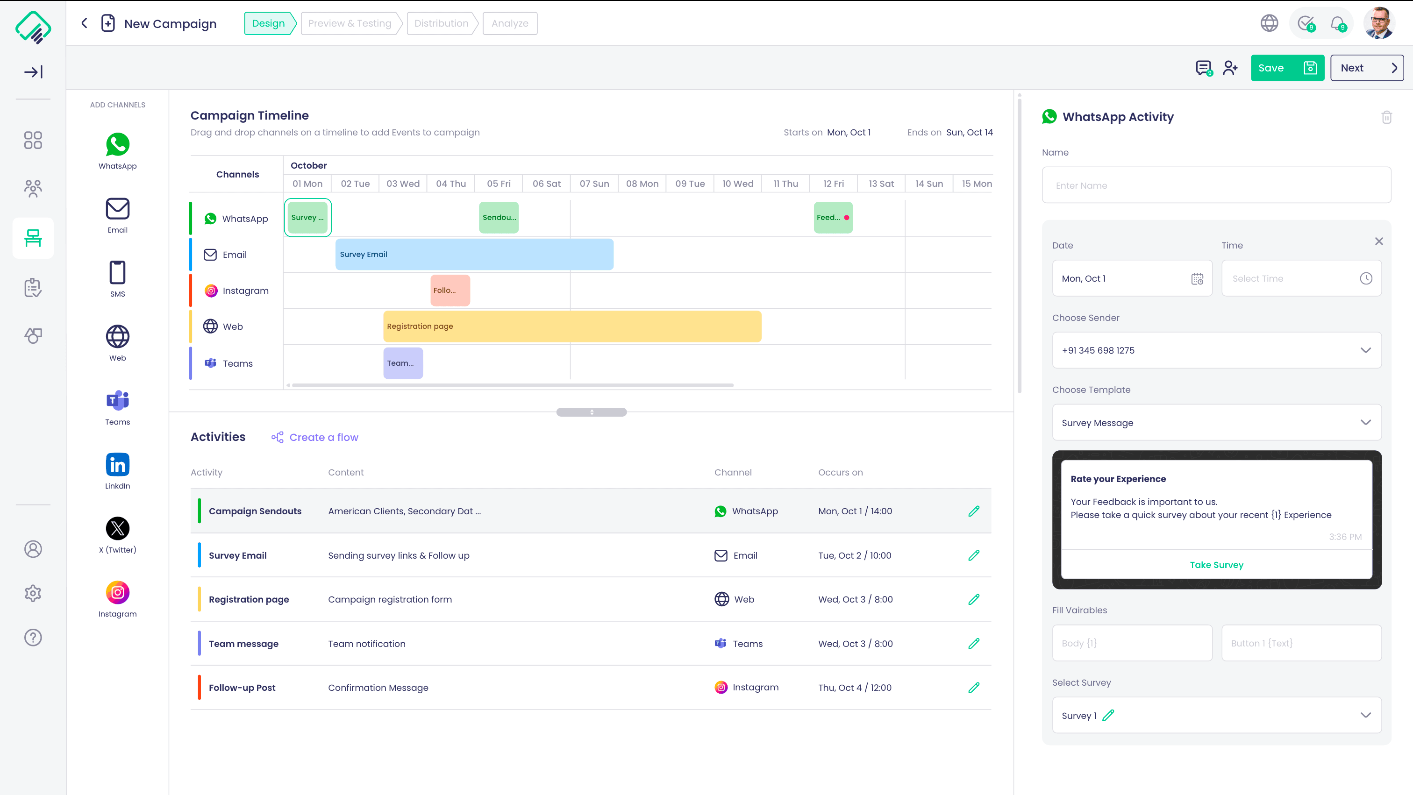
Task: Open the calendar picker in Date field
Action: click(1197, 278)
